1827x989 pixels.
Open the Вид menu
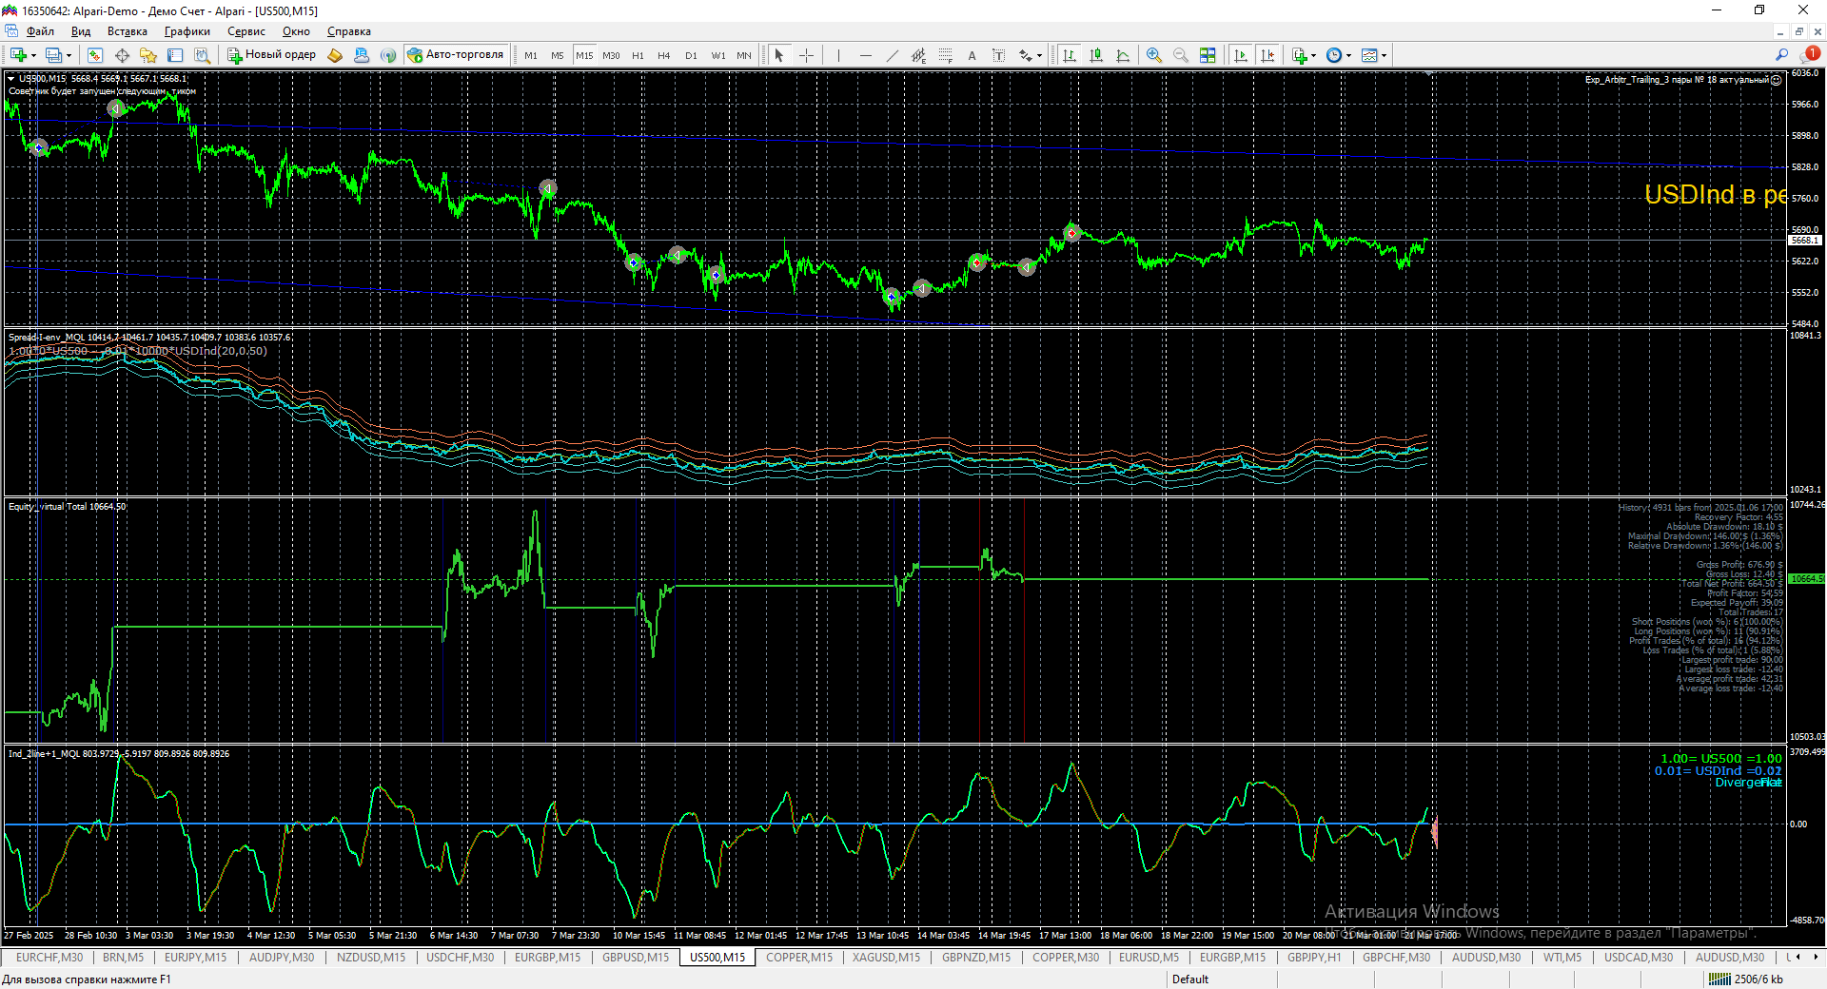(81, 31)
